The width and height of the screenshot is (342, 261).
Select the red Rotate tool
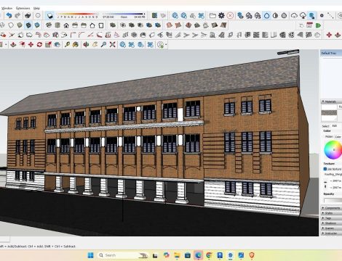39,44
